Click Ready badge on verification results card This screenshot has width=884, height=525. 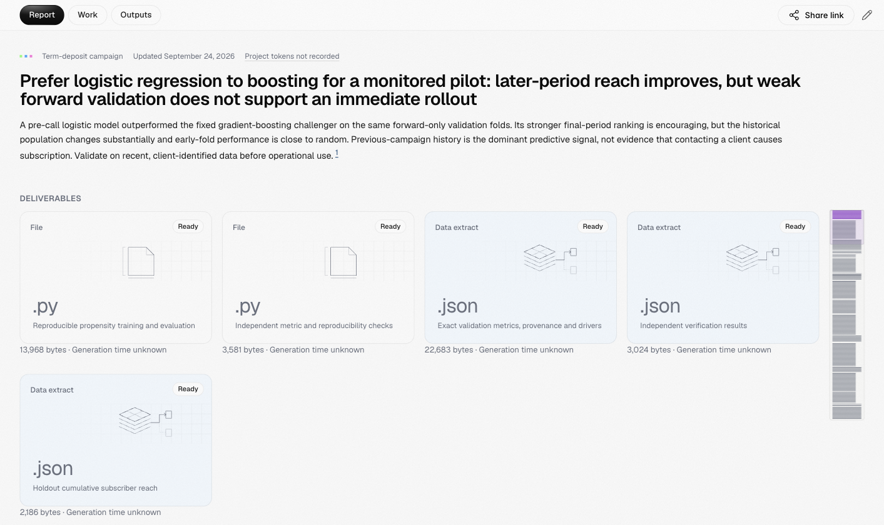click(795, 226)
